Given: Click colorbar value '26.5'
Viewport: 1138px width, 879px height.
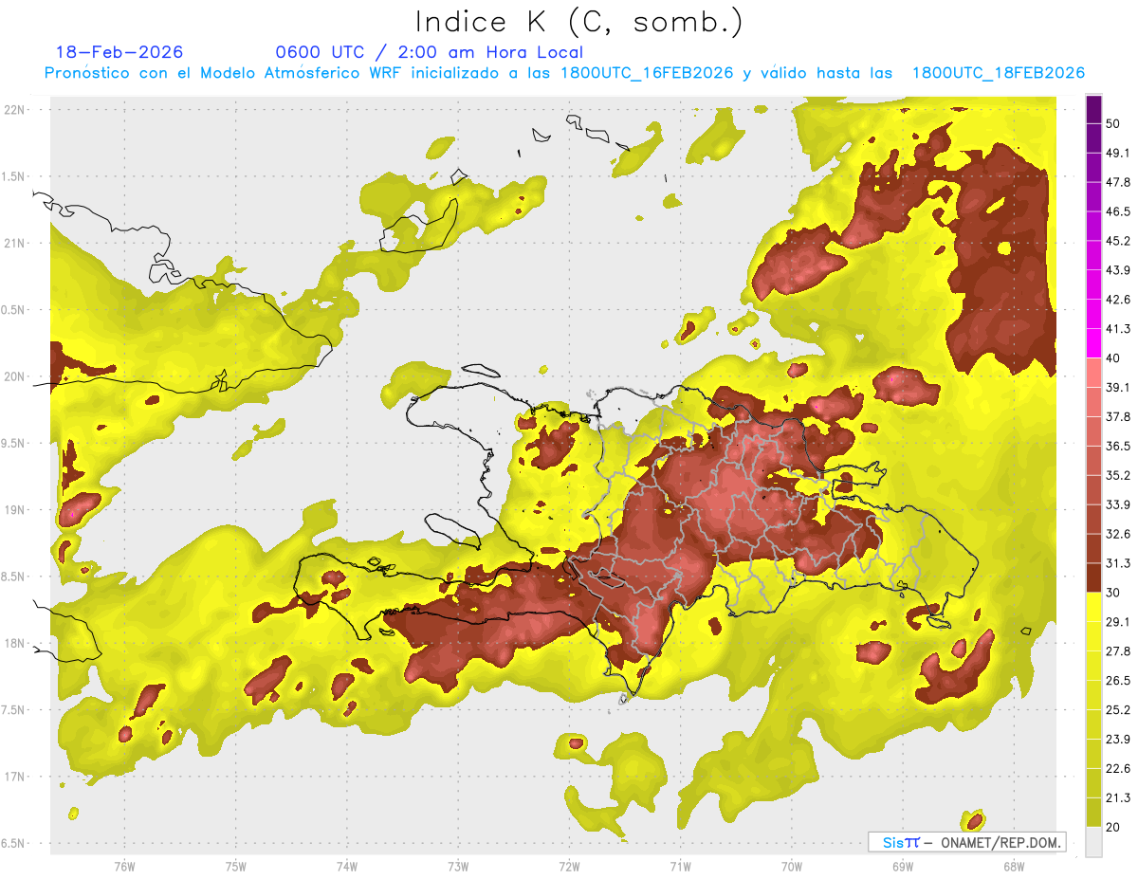Looking at the screenshot, I should pyautogui.click(x=1118, y=681).
